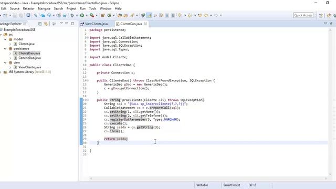Toggle Link with Editor in Package Explorer
This screenshot has width=336, height=189.
click(x=46, y=24)
